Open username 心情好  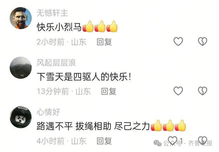click(49, 112)
